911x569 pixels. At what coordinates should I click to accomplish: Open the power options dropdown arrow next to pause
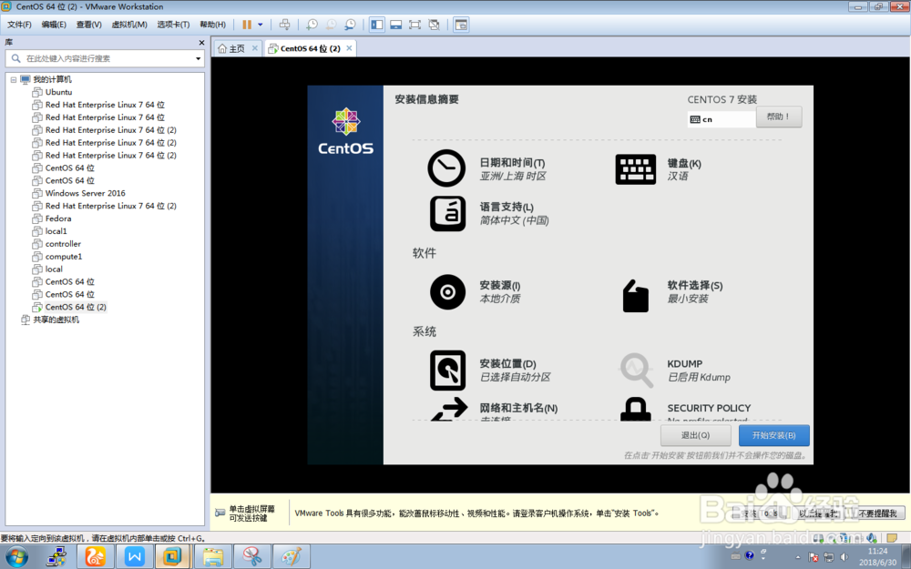[x=261, y=25]
